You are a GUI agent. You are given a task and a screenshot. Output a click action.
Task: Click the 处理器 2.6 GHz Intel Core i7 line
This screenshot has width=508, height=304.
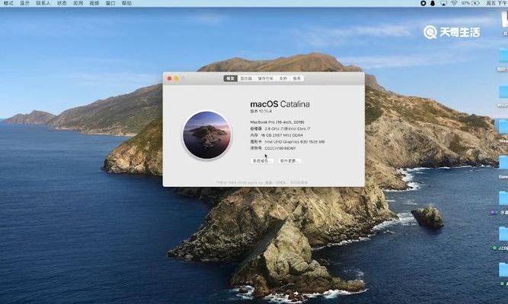(280, 128)
